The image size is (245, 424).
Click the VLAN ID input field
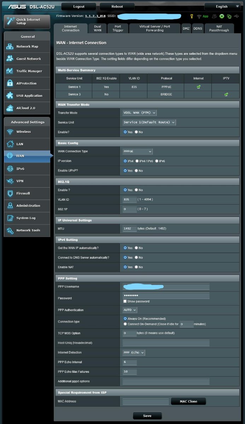129,199
